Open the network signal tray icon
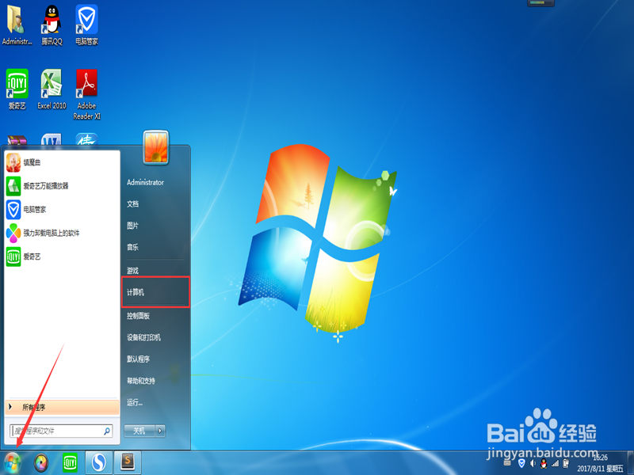The width and height of the screenshot is (634, 475). [x=556, y=463]
